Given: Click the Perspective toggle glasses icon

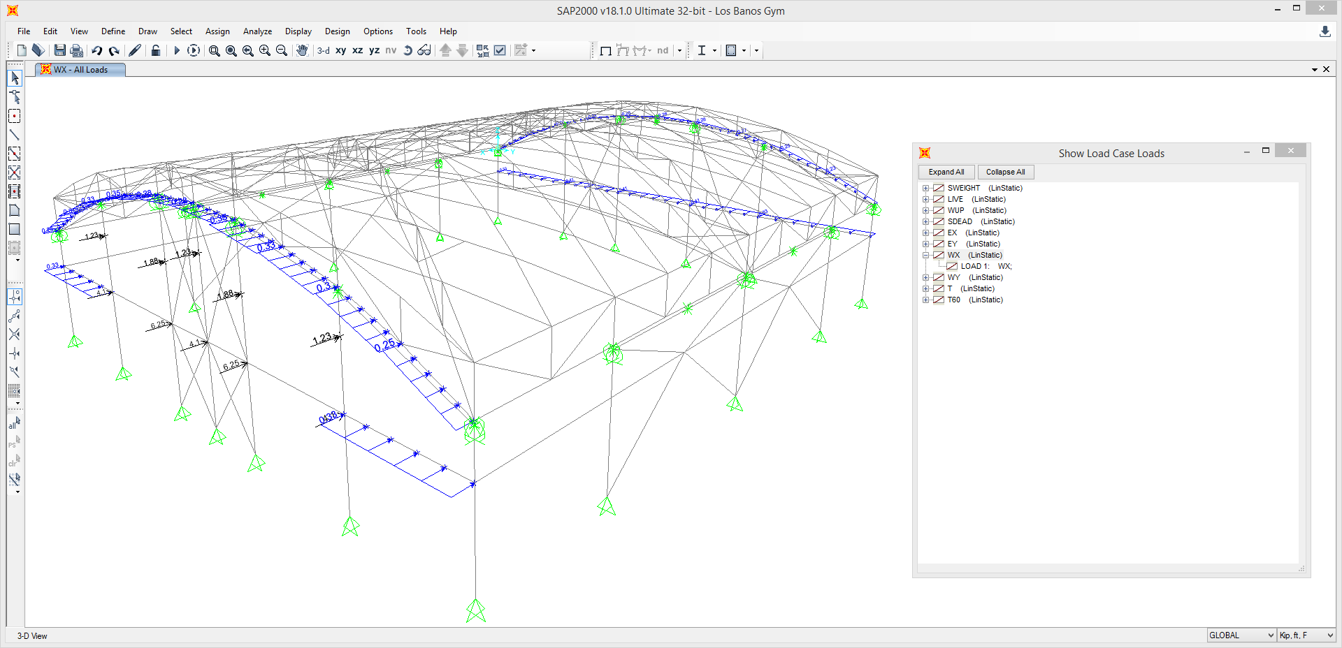Looking at the screenshot, I should (x=424, y=50).
